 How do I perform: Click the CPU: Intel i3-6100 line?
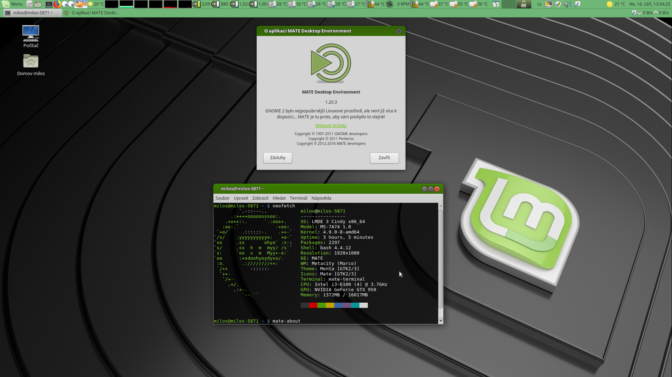point(344,284)
